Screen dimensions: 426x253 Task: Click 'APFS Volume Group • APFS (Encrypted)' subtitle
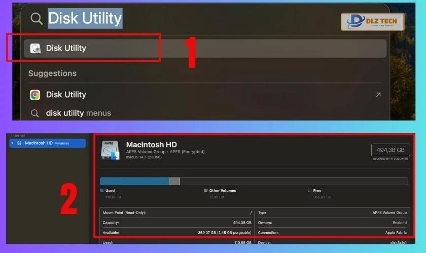tap(165, 152)
